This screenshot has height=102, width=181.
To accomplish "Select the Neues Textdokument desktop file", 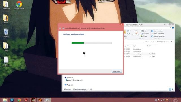I will [x=6, y=61].
